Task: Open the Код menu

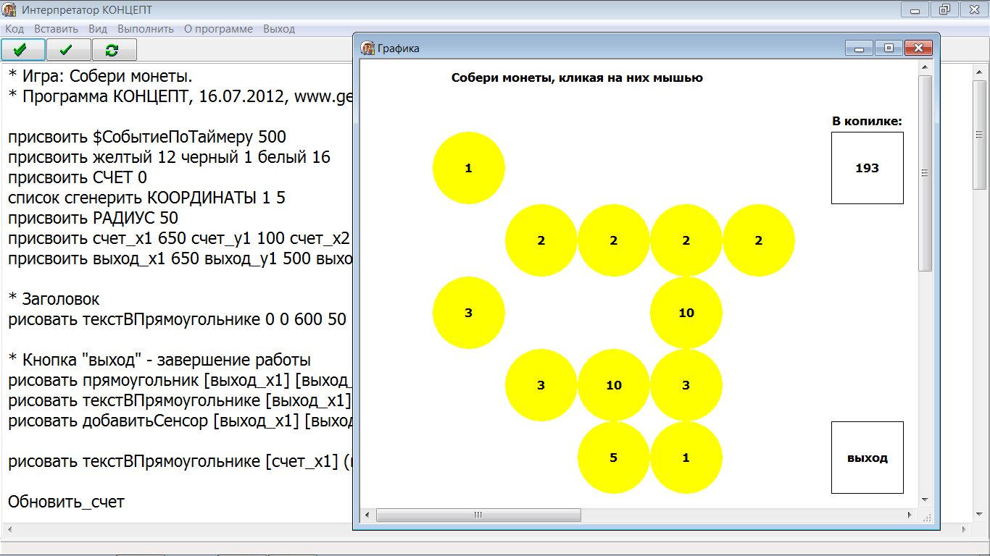Action: (x=14, y=29)
